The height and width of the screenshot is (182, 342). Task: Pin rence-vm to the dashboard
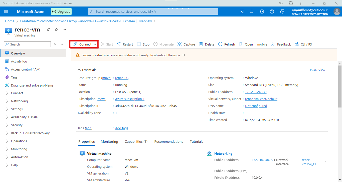click(48, 29)
